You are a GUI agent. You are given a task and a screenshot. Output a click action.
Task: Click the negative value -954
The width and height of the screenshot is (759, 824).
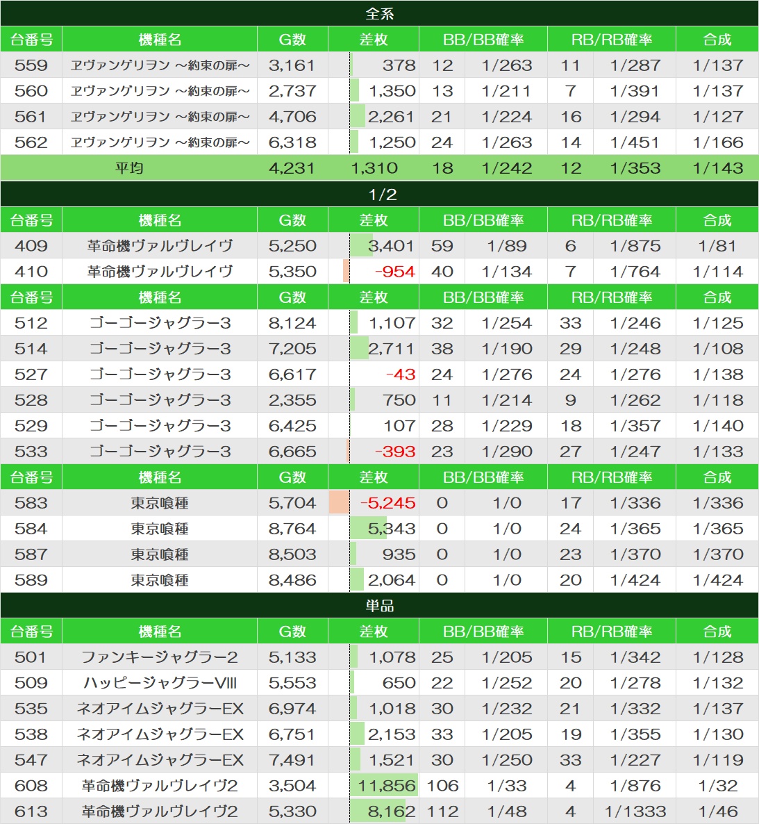[395, 272]
